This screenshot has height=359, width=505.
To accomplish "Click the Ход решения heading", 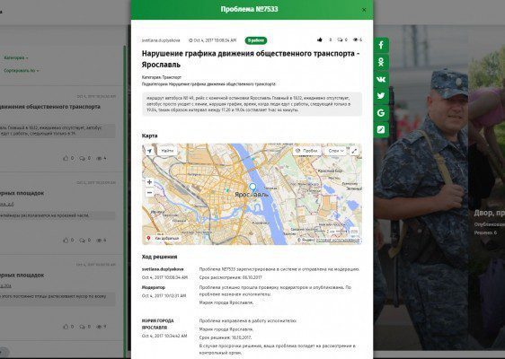I will 159,257.
